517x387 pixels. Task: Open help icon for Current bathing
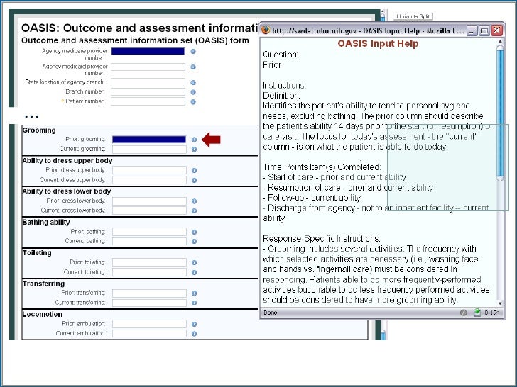(194, 241)
